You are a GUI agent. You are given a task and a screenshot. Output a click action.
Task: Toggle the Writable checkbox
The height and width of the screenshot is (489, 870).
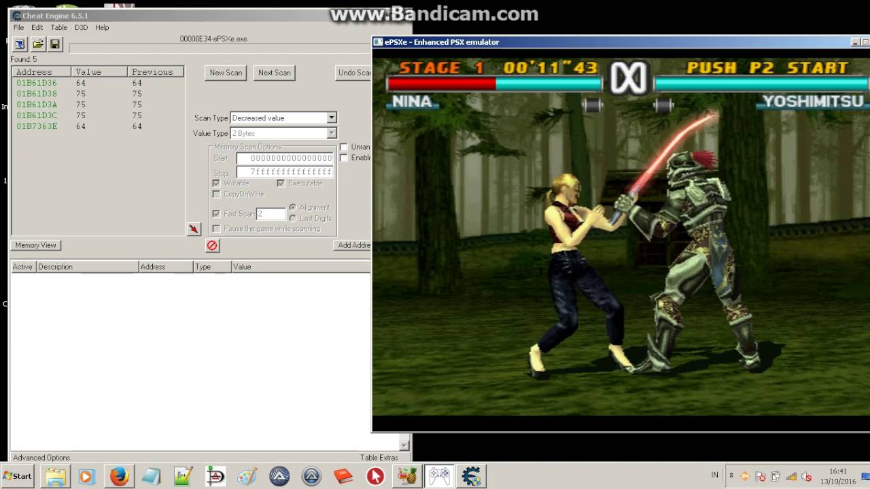pos(216,183)
